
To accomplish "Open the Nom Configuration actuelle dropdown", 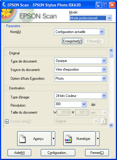I will (79, 32).
